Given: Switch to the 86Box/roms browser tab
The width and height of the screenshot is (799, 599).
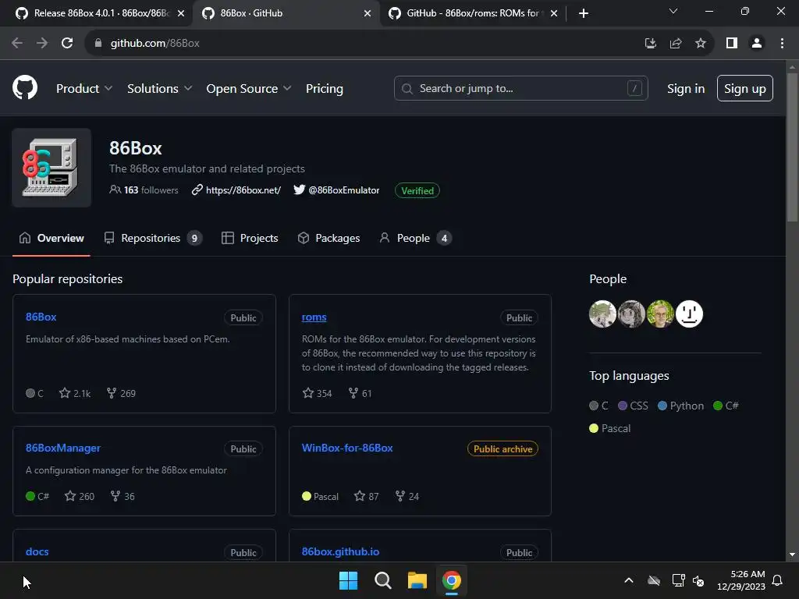Looking at the screenshot, I should [x=472, y=13].
